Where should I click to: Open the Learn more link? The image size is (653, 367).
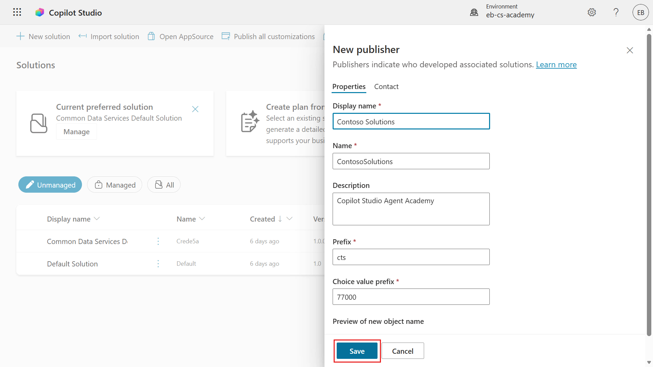pos(556,65)
